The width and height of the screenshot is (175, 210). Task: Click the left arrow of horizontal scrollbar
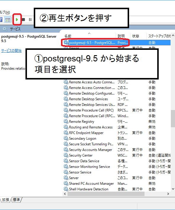(x=65, y=194)
